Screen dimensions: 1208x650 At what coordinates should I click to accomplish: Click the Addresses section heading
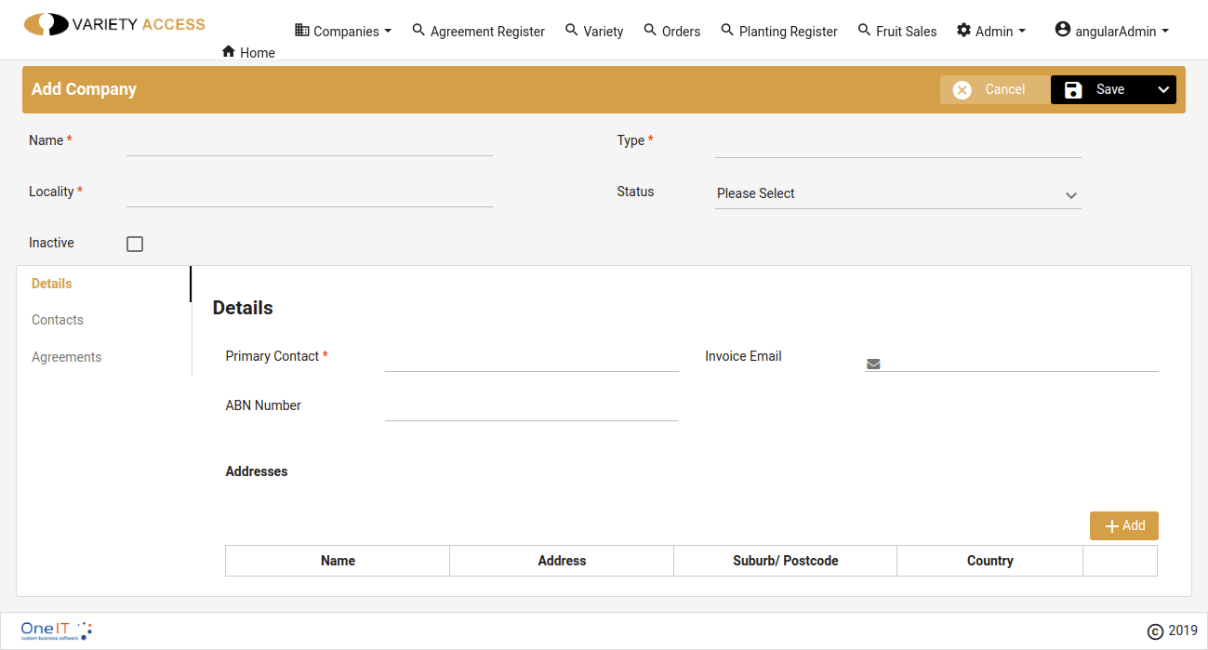tap(257, 471)
